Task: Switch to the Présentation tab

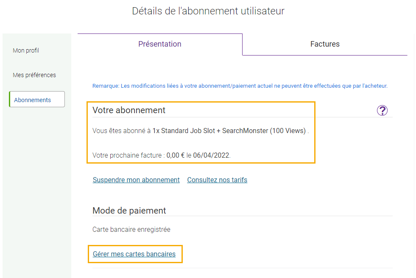Action: pyautogui.click(x=160, y=44)
